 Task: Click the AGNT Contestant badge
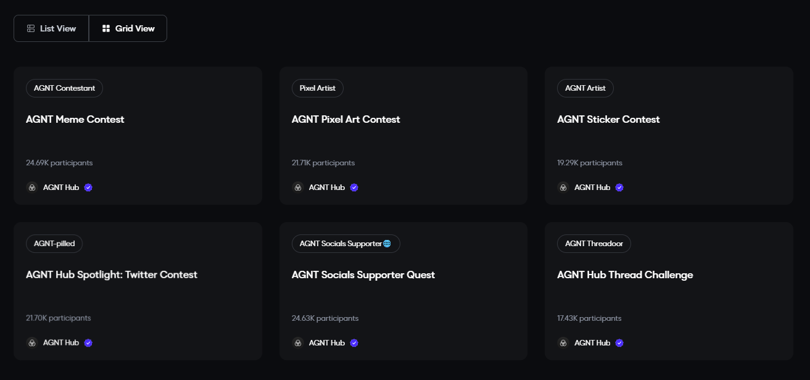tap(64, 88)
